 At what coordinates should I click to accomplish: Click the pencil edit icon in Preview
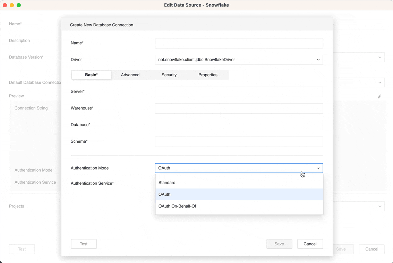click(x=379, y=96)
